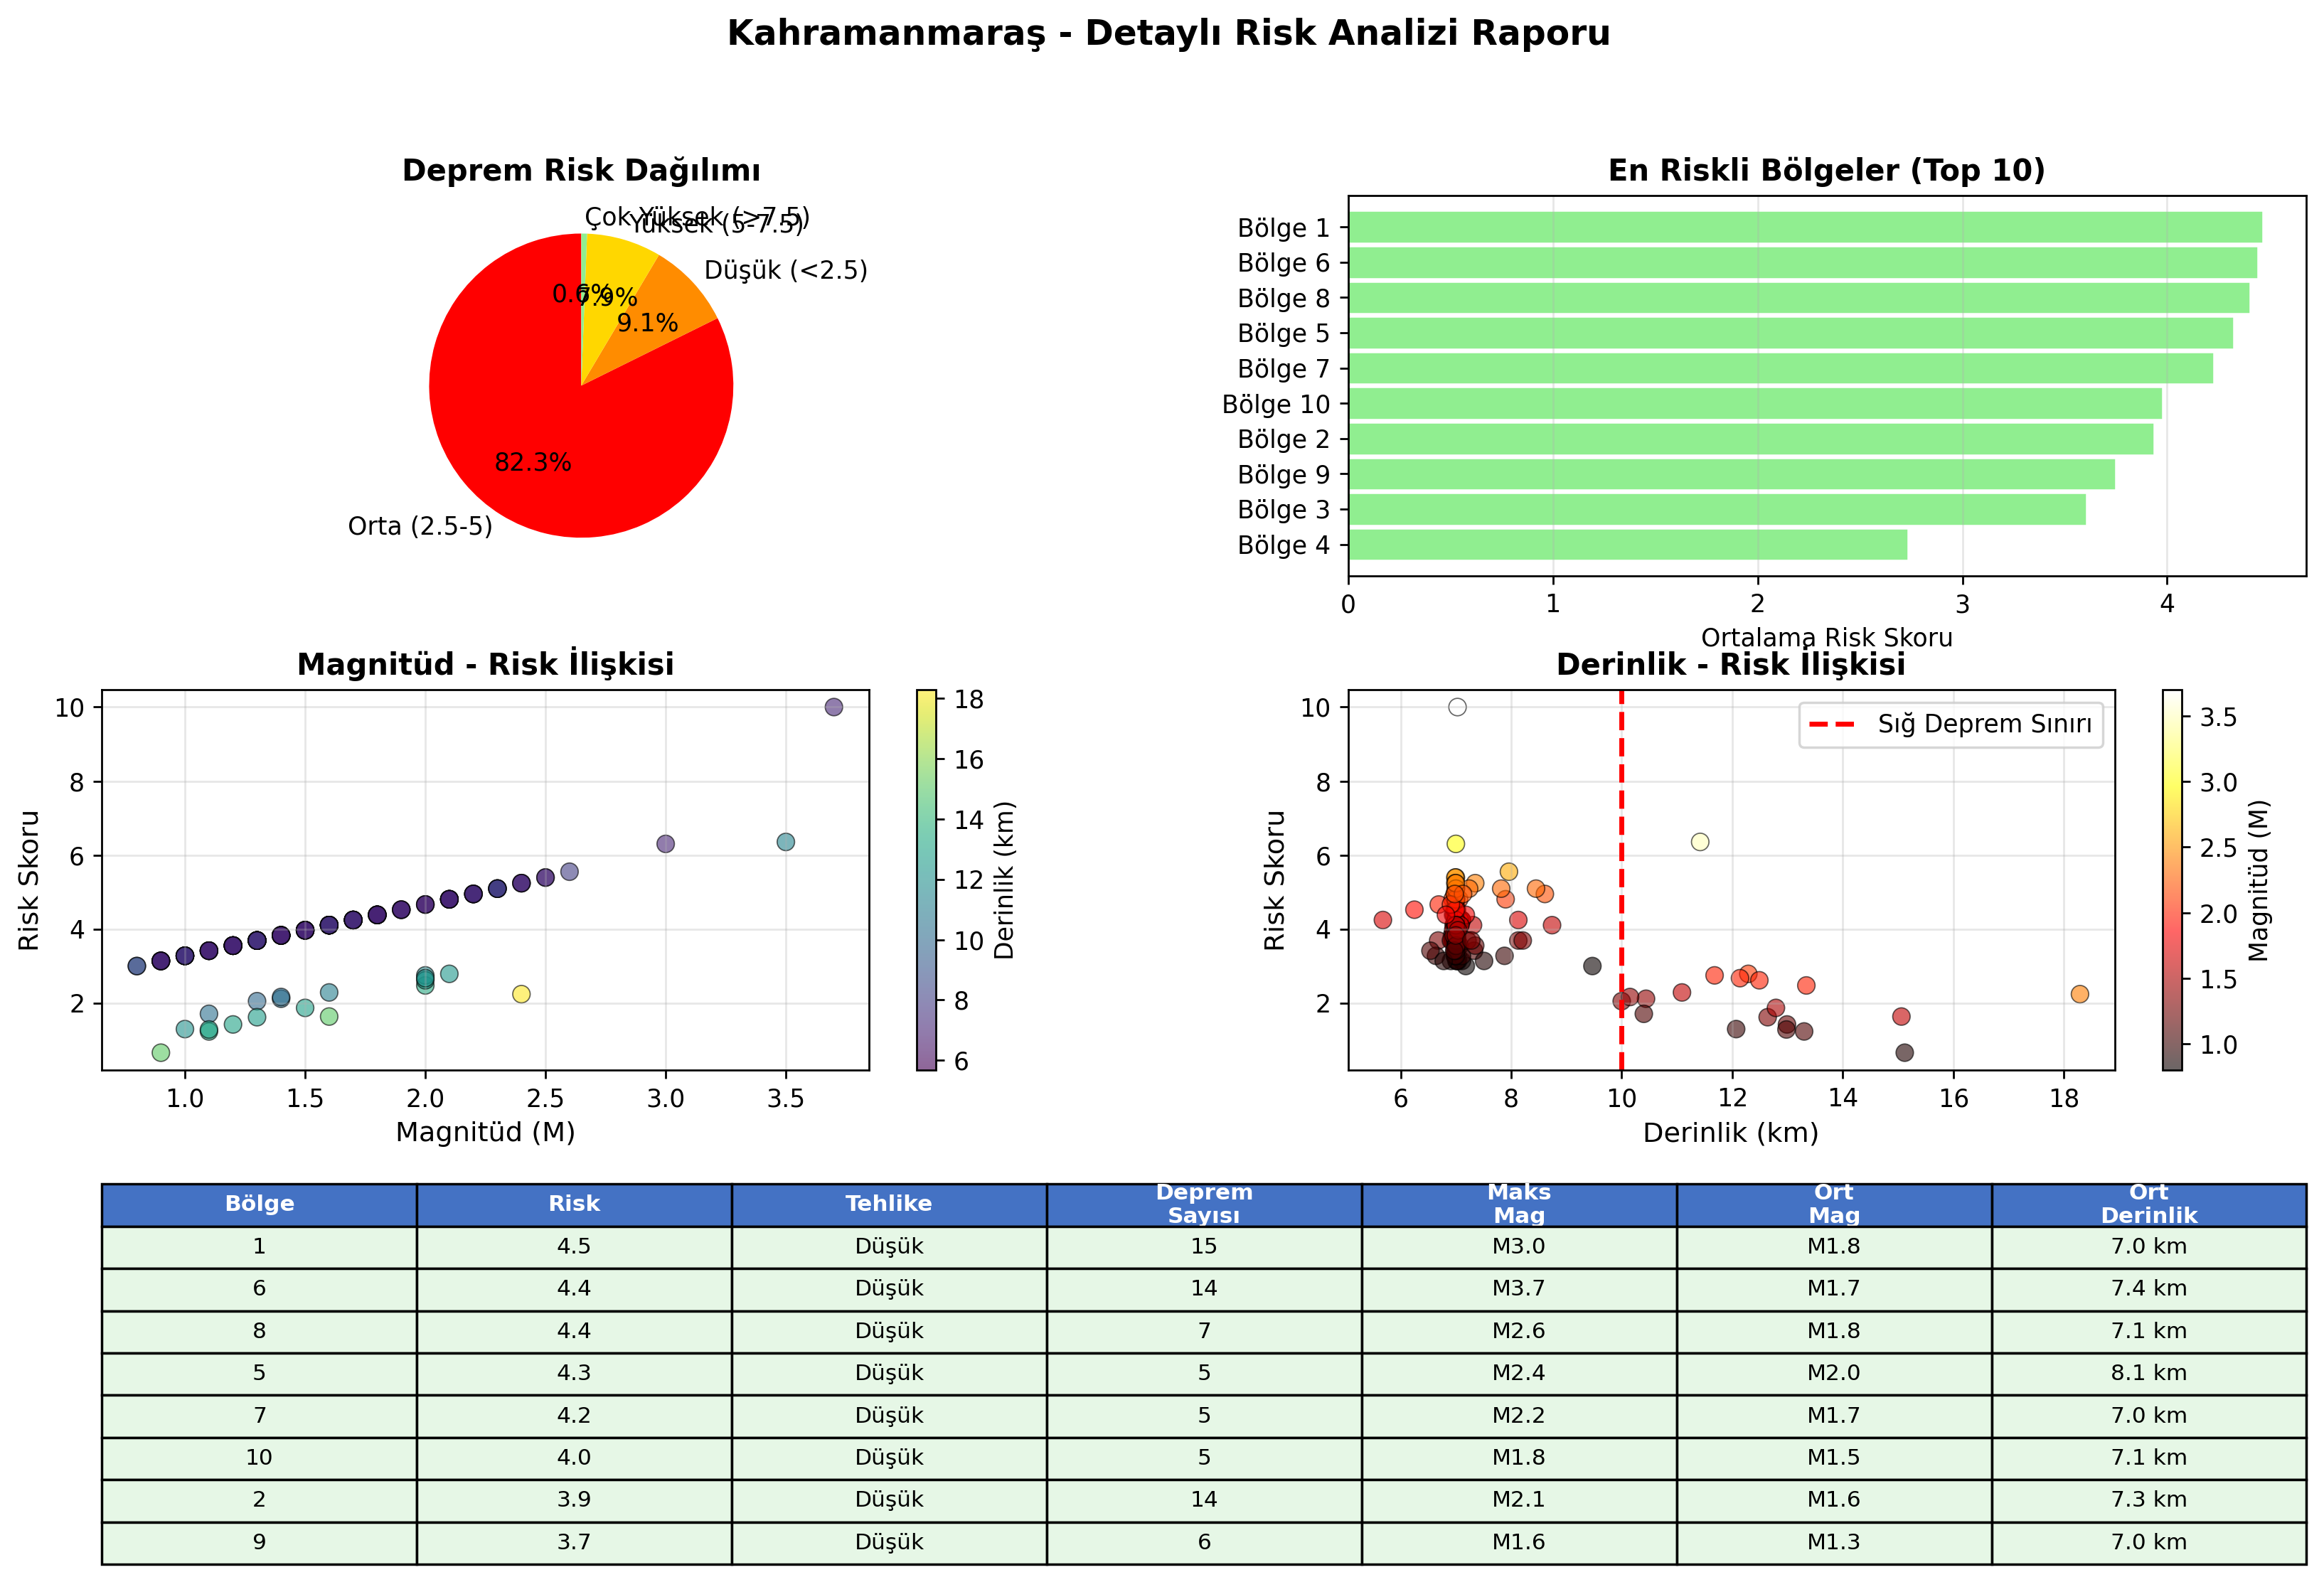Click the Bölge 3 axis label
The width and height of the screenshot is (2324, 1582).
pos(1283,510)
